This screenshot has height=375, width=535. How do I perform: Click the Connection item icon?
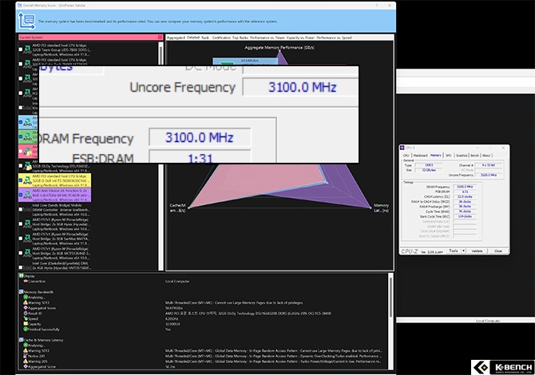(x=26, y=281)
